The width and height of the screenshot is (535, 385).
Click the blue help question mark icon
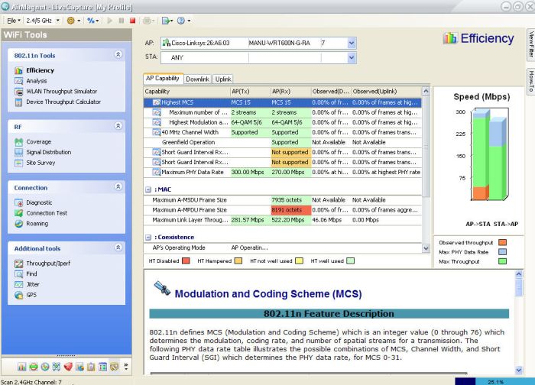click(x=181, y=21)
